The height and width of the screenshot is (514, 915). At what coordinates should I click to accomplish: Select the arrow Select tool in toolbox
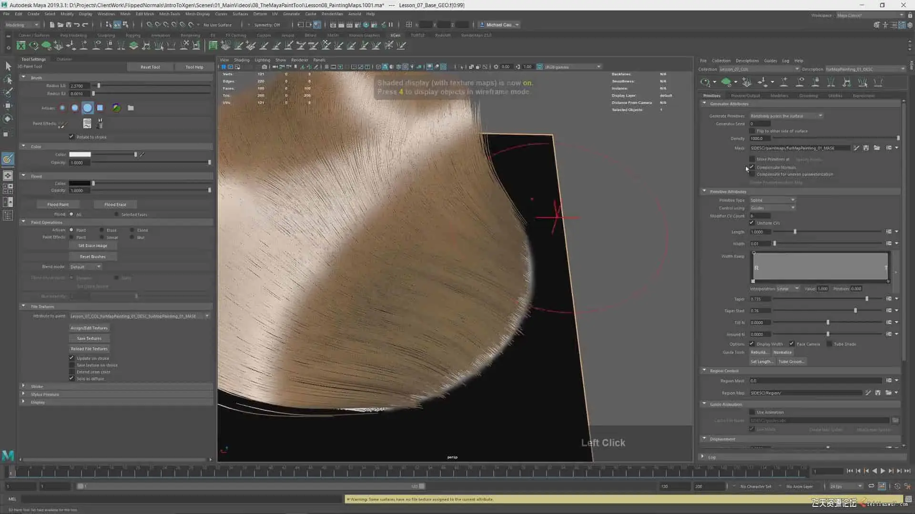click(x=8, y=66)
